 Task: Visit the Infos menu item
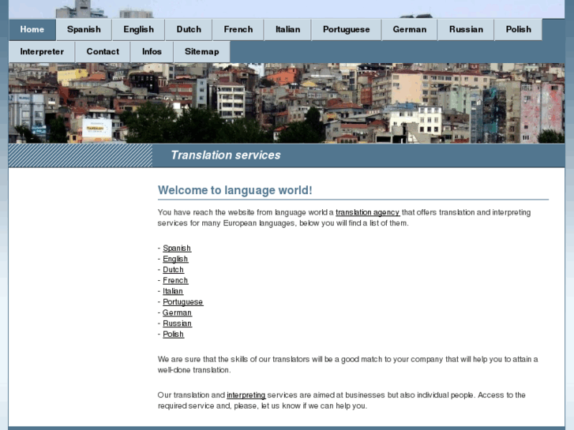coord(152,52)
